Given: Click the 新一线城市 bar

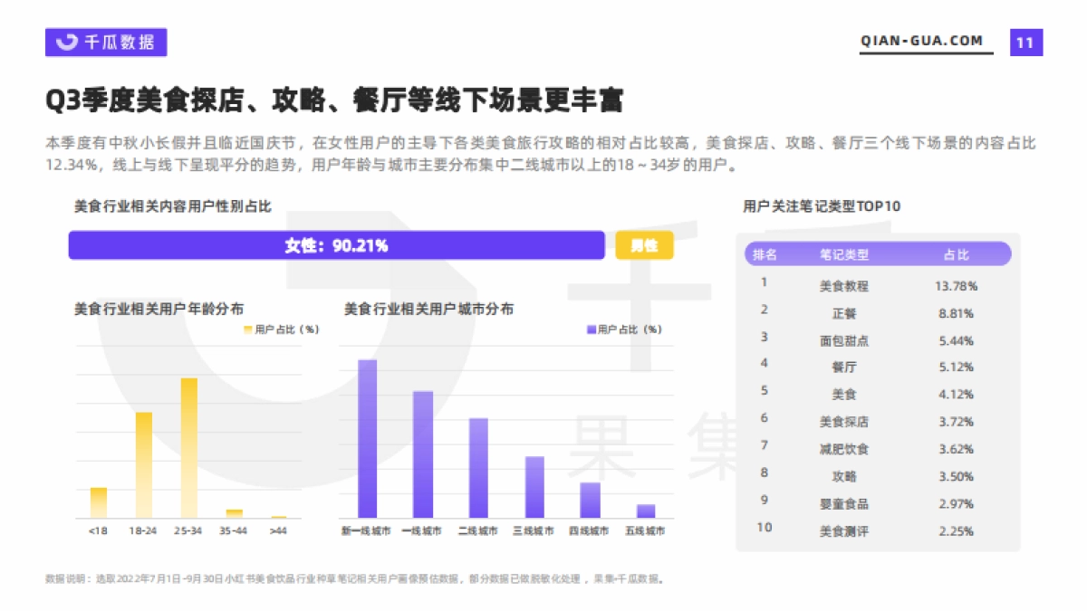Looking at the screenshot, I should point(366,439).
